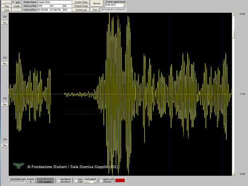Click the Stop acquisition button
The image size is (248, 186).
[6, 6]
